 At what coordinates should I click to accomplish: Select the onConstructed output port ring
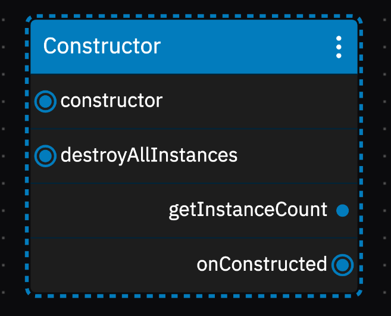[342, 265]
